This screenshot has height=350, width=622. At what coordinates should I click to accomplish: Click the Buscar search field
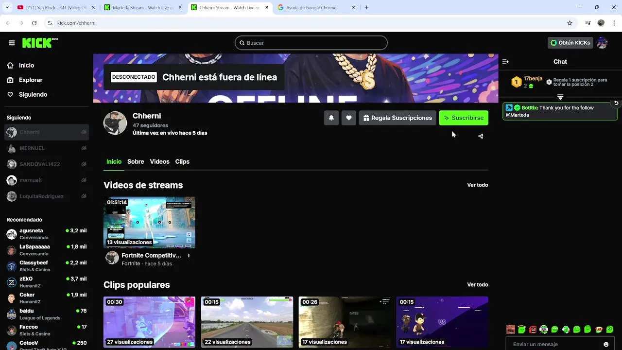coord(311,43)
